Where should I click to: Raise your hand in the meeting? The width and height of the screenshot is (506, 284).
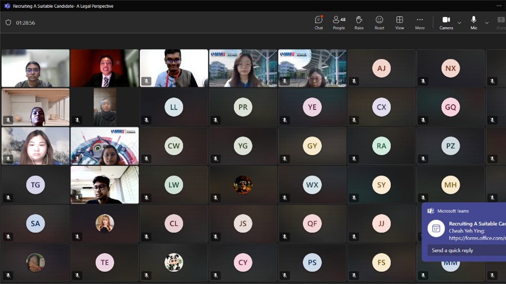359,22
